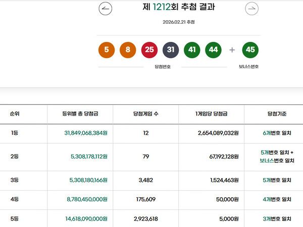The height and width of the screenshot is (227, 303).
Task: Click the green winning ball 44
Action: point(213,50)
